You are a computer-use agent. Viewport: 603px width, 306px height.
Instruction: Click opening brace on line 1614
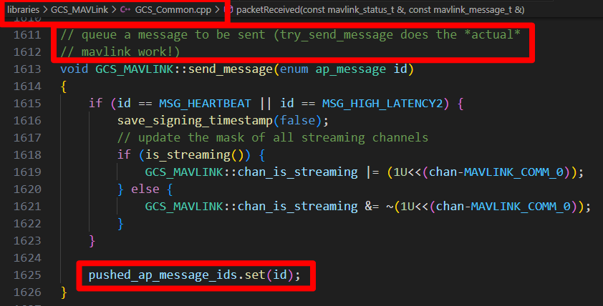click(64, 87)
